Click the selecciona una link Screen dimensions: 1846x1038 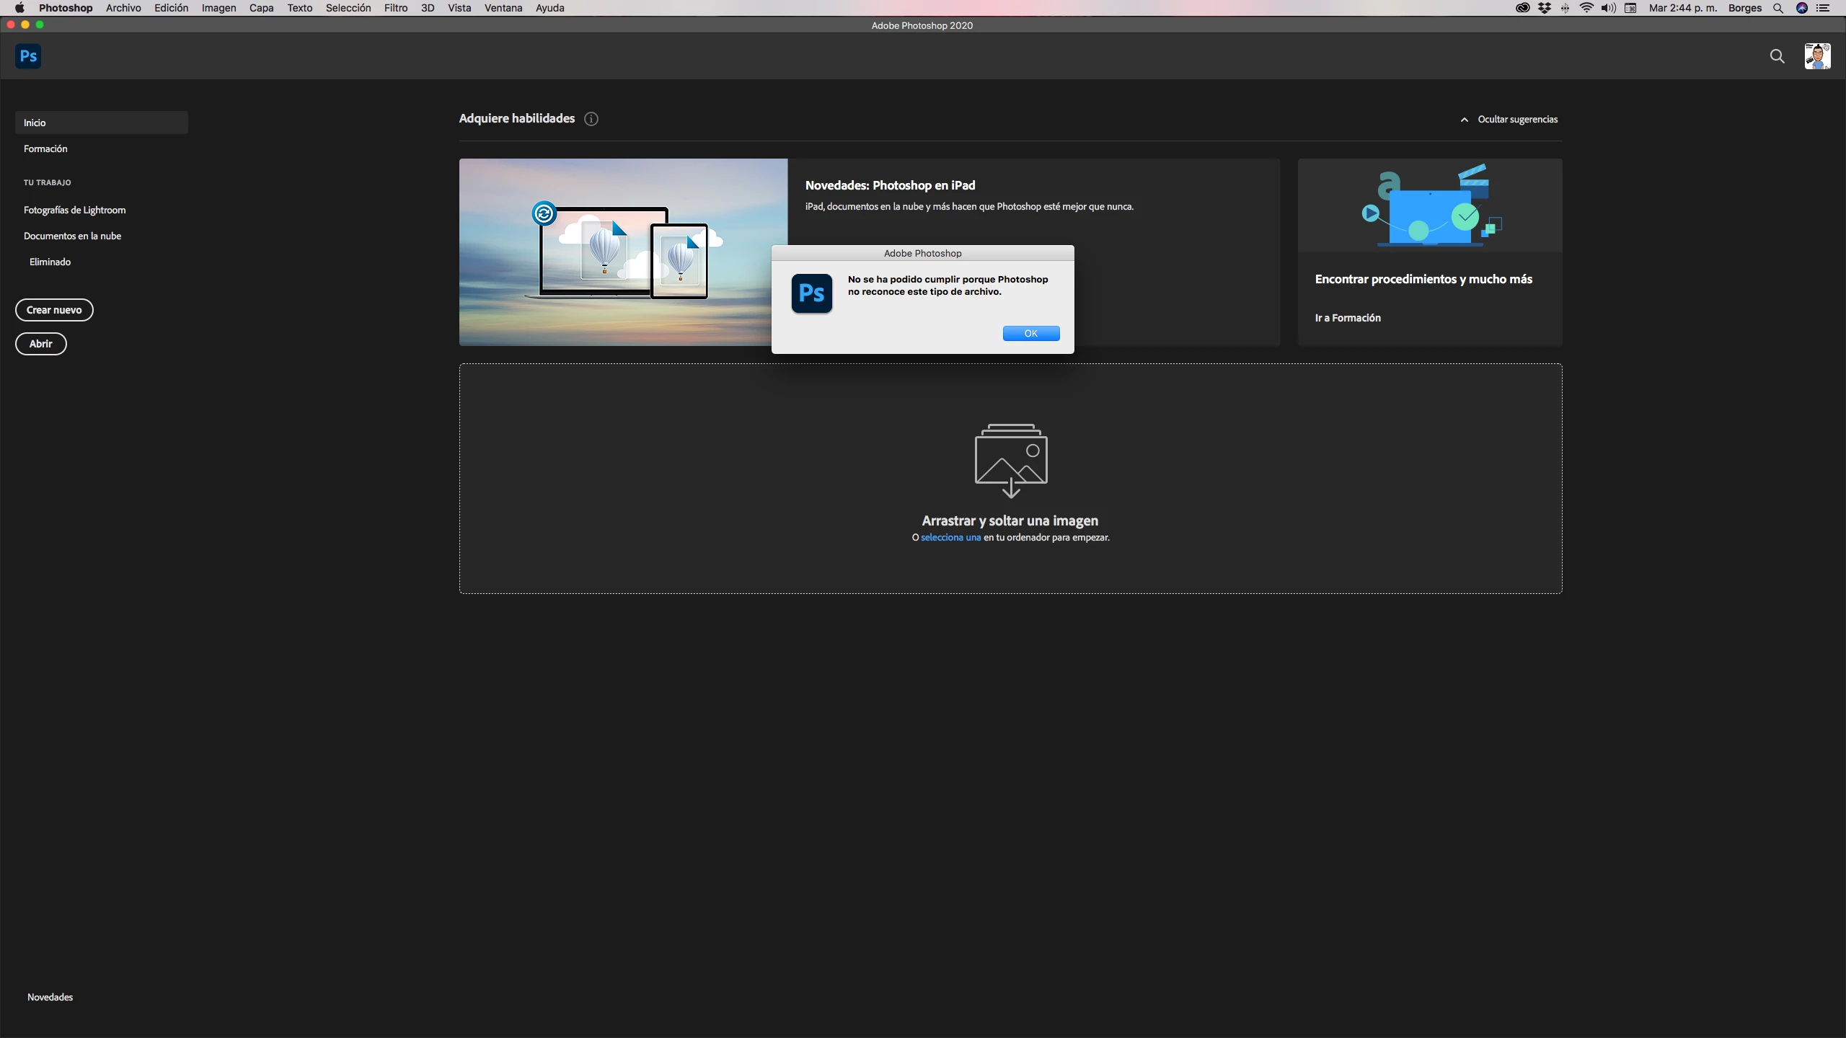click(x=950, y=538)
